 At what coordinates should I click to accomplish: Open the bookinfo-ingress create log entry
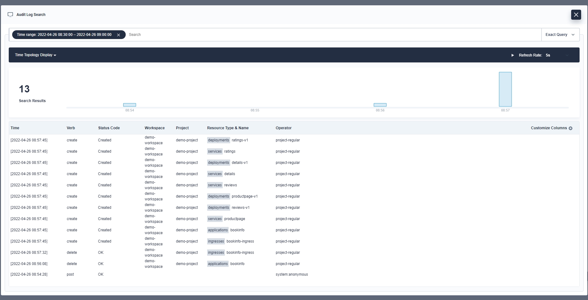click(x=240, y=241)
